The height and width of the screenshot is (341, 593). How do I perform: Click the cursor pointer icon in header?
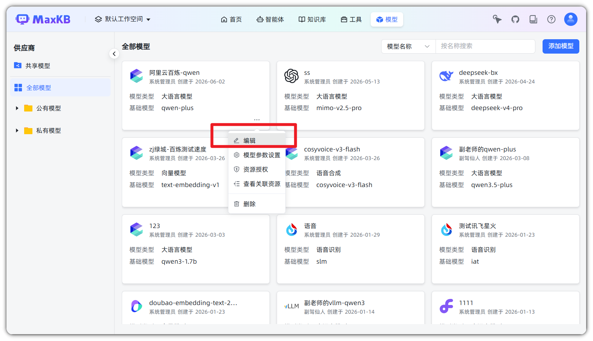point(497,19)
